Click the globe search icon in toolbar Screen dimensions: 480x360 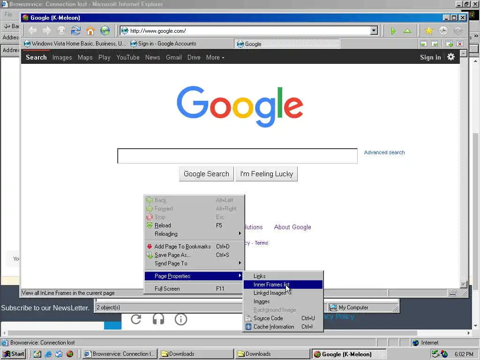(105, 30)
